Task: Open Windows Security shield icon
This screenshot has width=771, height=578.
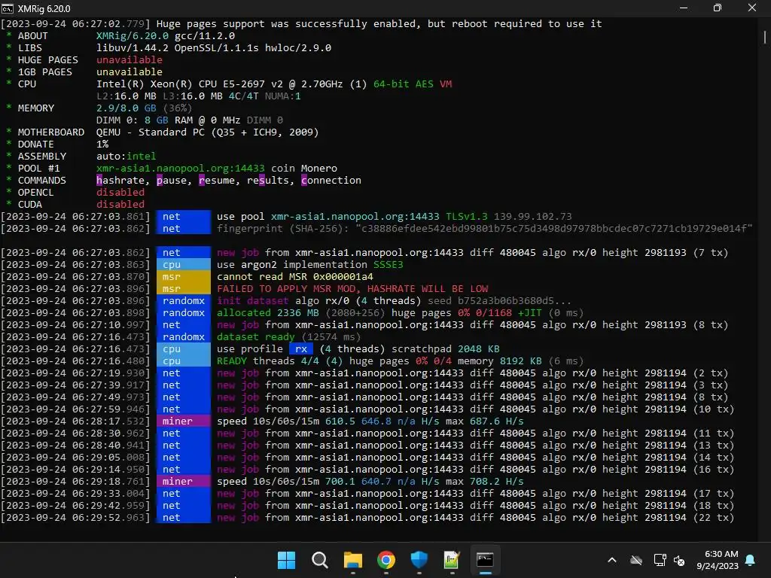Action: tap(419, 560)
